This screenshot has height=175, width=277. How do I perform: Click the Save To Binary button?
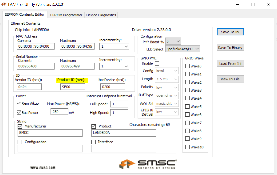(x=230, y=48)
